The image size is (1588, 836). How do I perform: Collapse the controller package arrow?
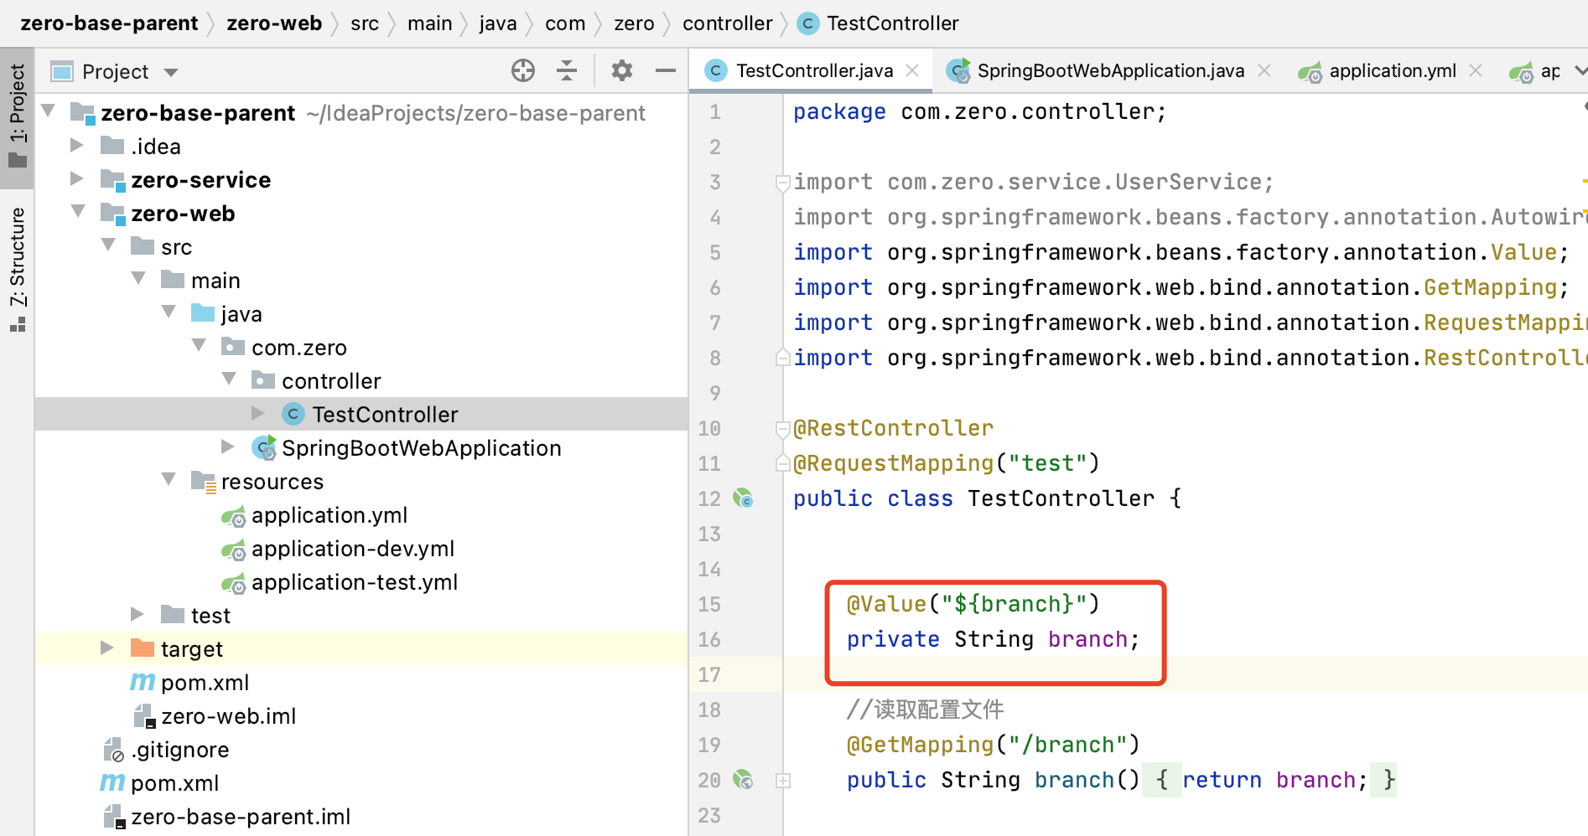click(x=229, y=379)
